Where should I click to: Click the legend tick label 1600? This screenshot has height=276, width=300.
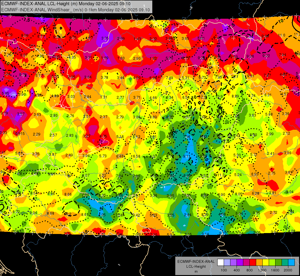pyautogui.click(x=275, y=270)
